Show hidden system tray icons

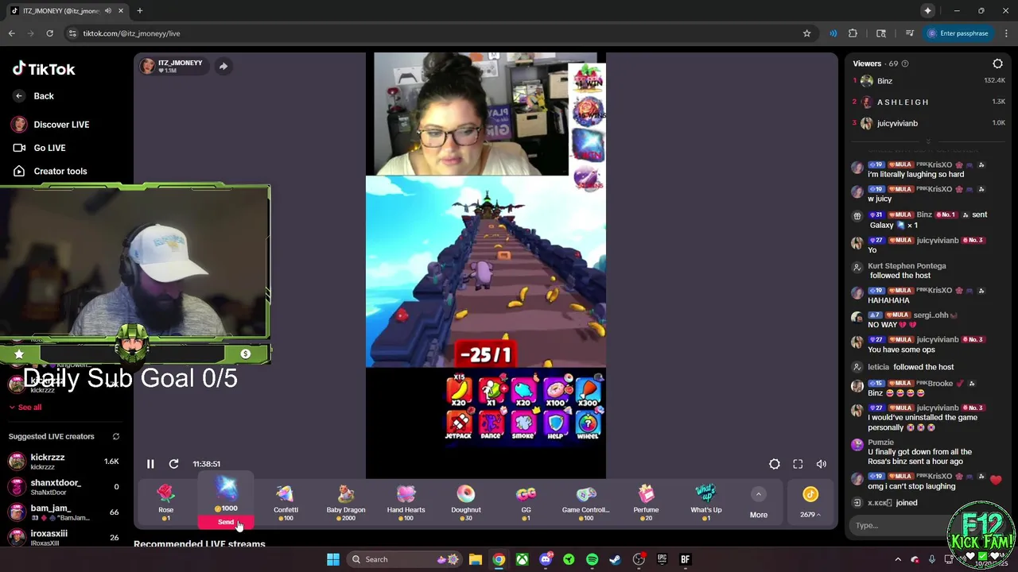898,559
